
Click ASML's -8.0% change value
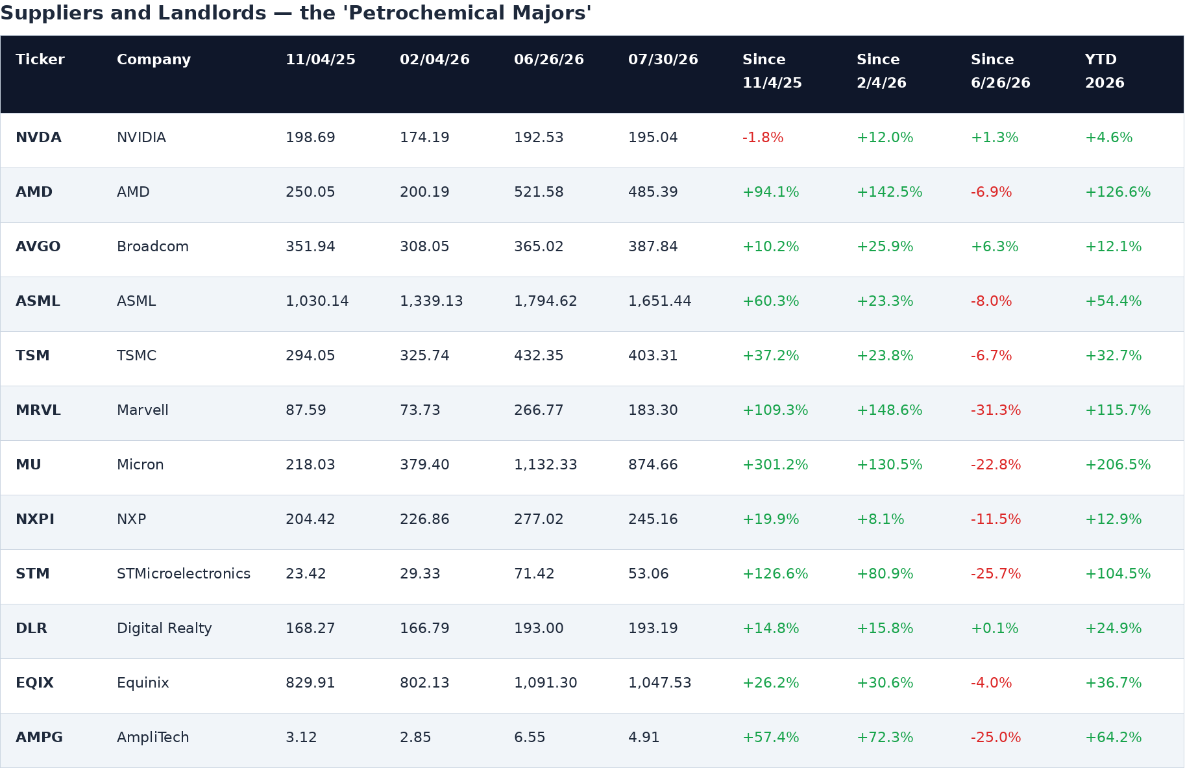point(992,301)
